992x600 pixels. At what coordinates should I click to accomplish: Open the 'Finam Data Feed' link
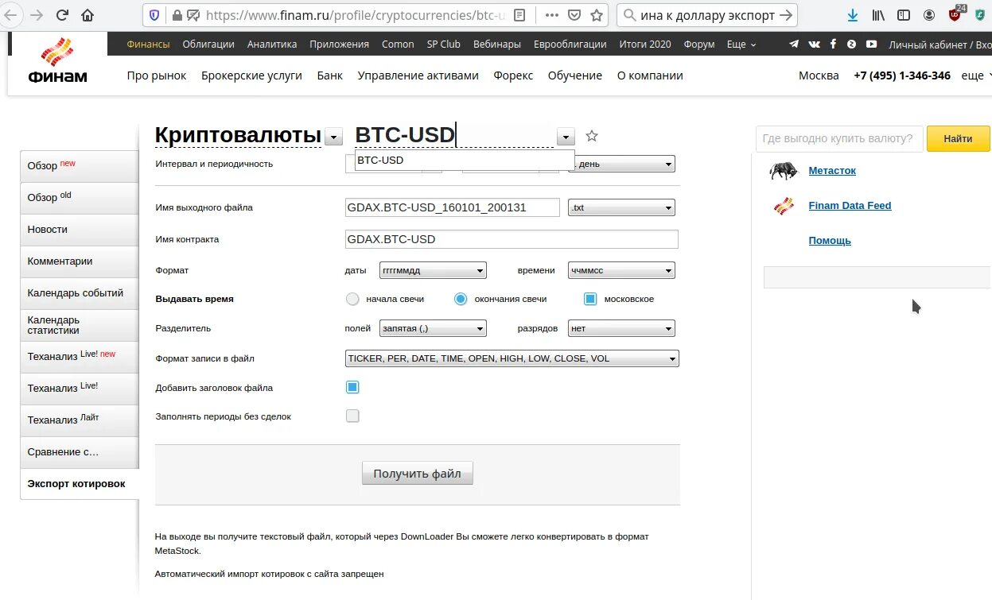coord(850,205)
